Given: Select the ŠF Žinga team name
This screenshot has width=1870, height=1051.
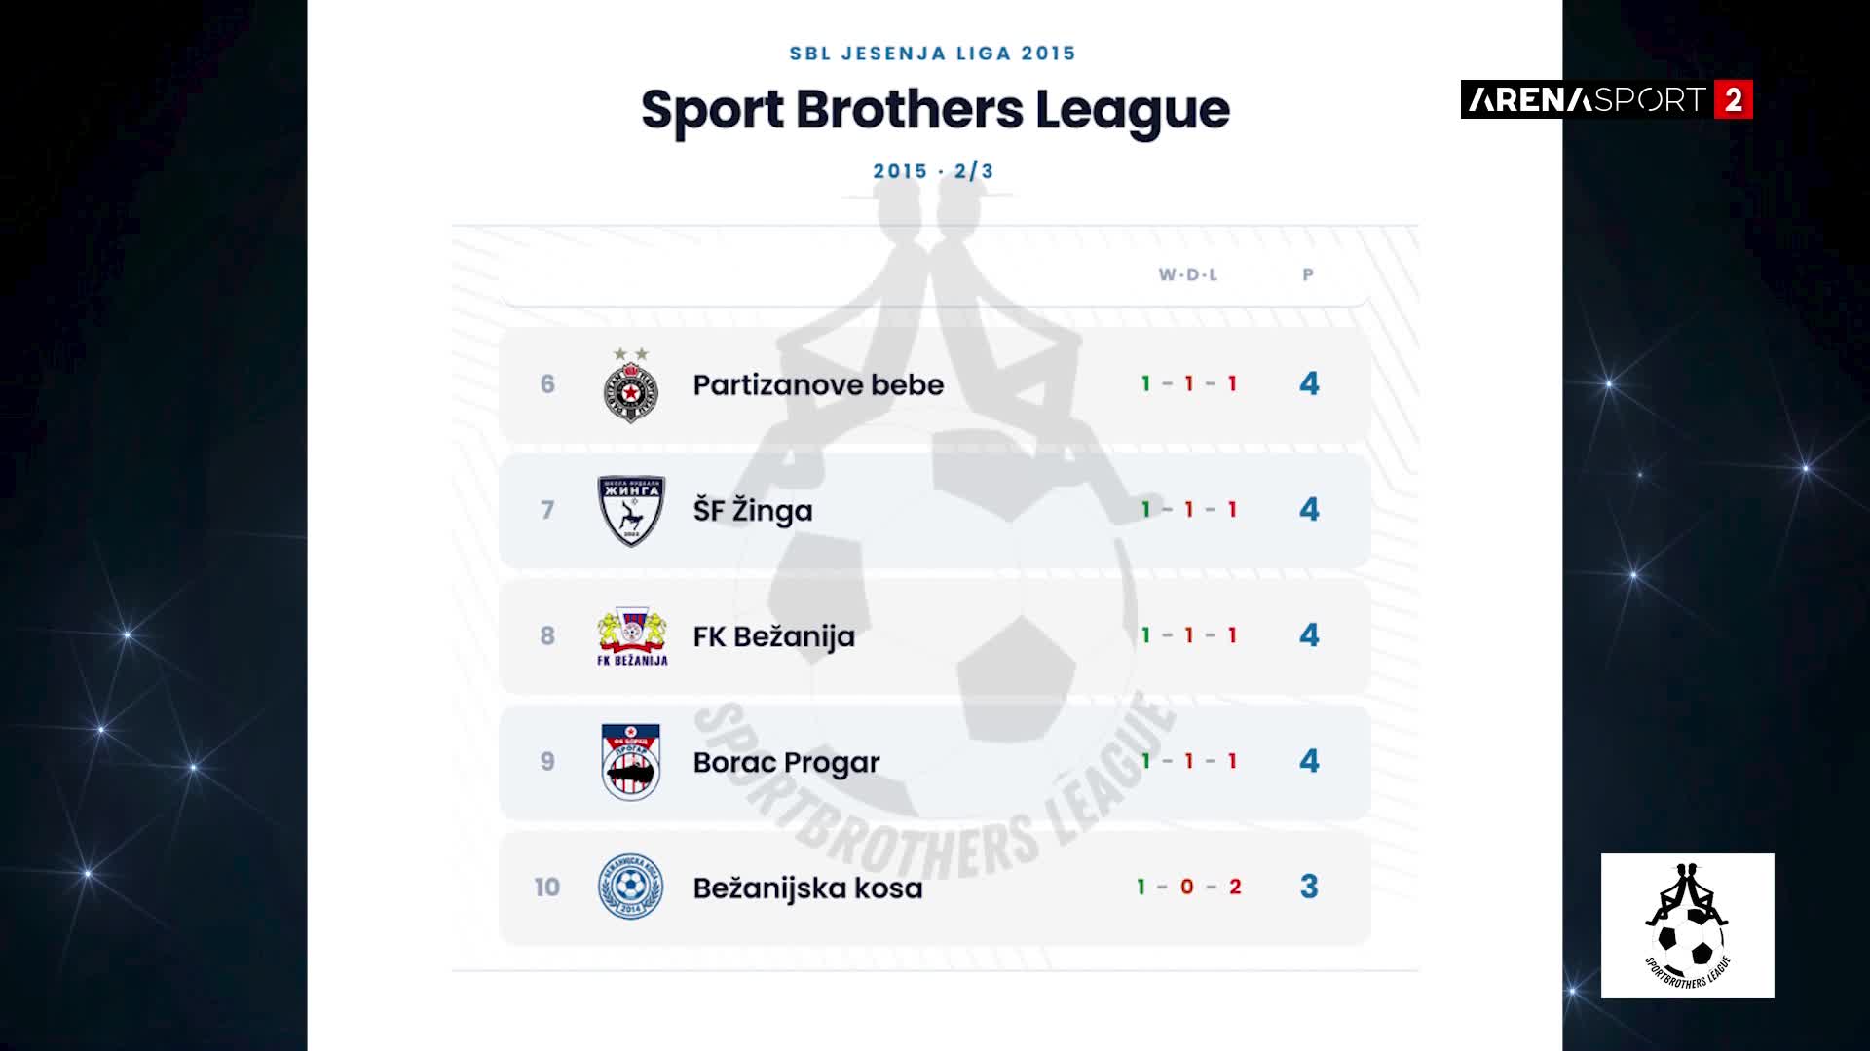Looking at the screenshot, I should 753,510.
